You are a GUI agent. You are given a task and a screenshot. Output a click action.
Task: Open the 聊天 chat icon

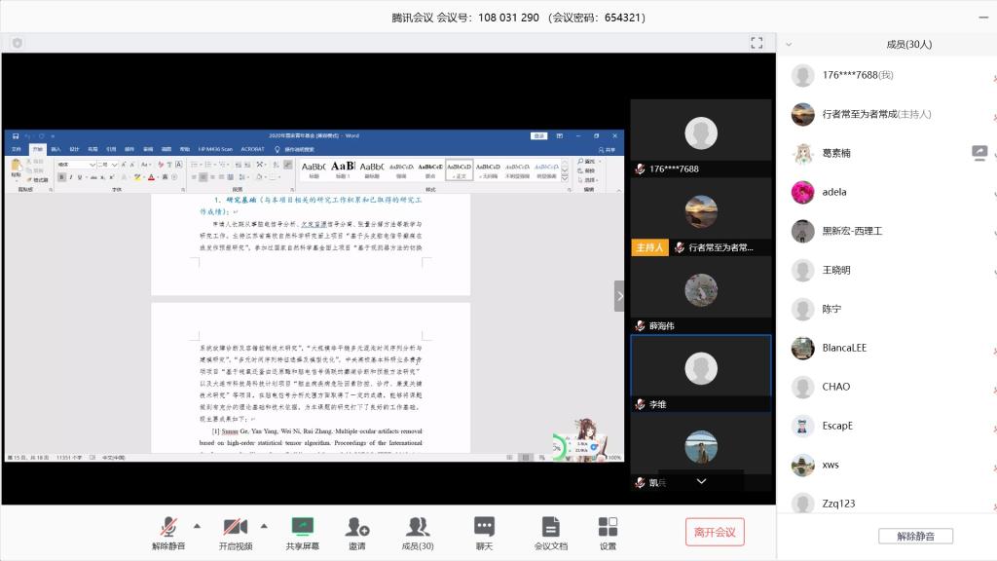click(x=484, y=527)
